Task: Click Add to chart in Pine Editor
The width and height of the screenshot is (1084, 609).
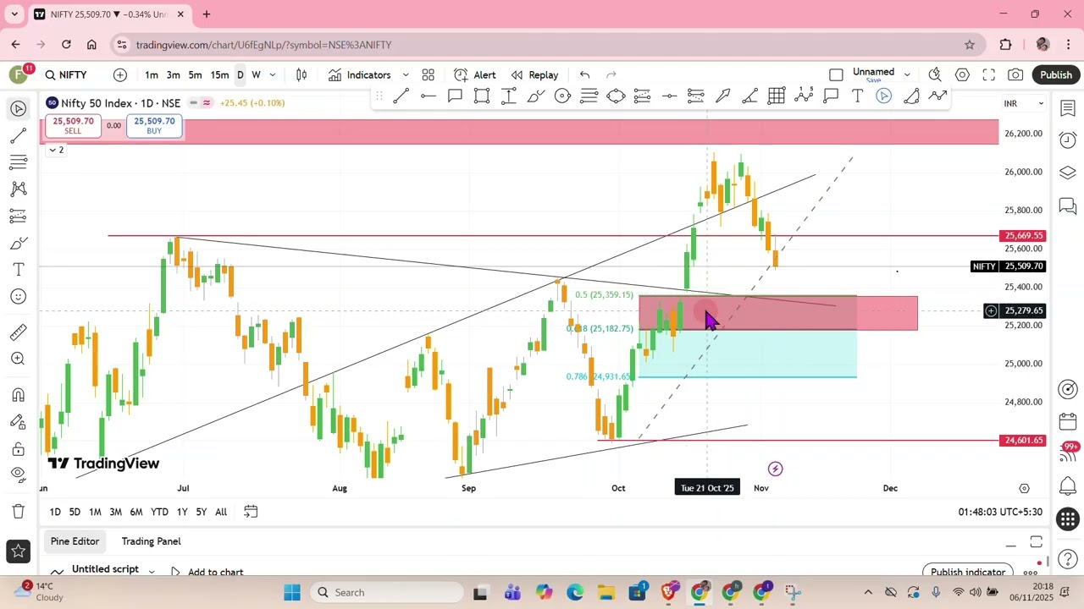Action: 207,572
